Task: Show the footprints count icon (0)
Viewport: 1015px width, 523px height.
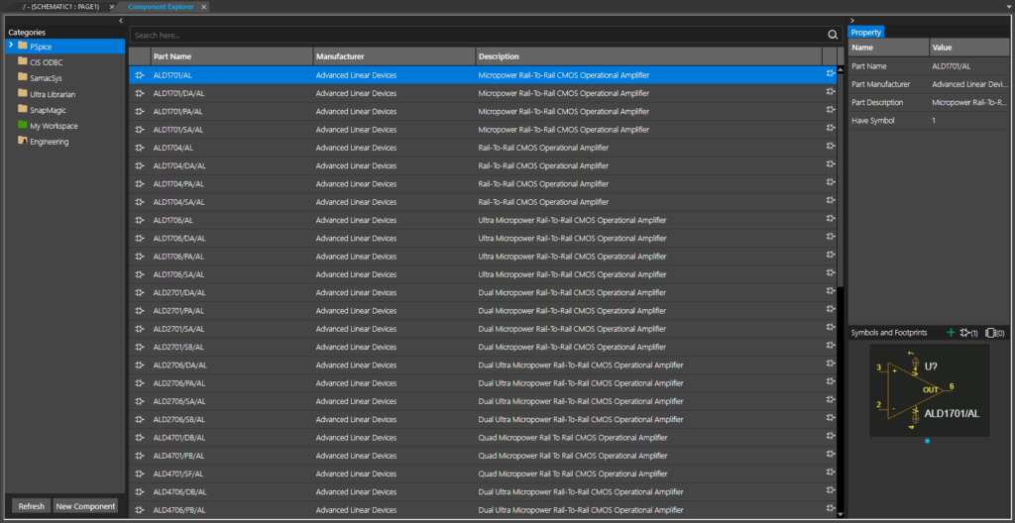Action: click(x=995, y=333)
